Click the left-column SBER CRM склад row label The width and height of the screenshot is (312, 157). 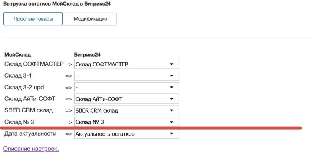[x=28, y=110]
